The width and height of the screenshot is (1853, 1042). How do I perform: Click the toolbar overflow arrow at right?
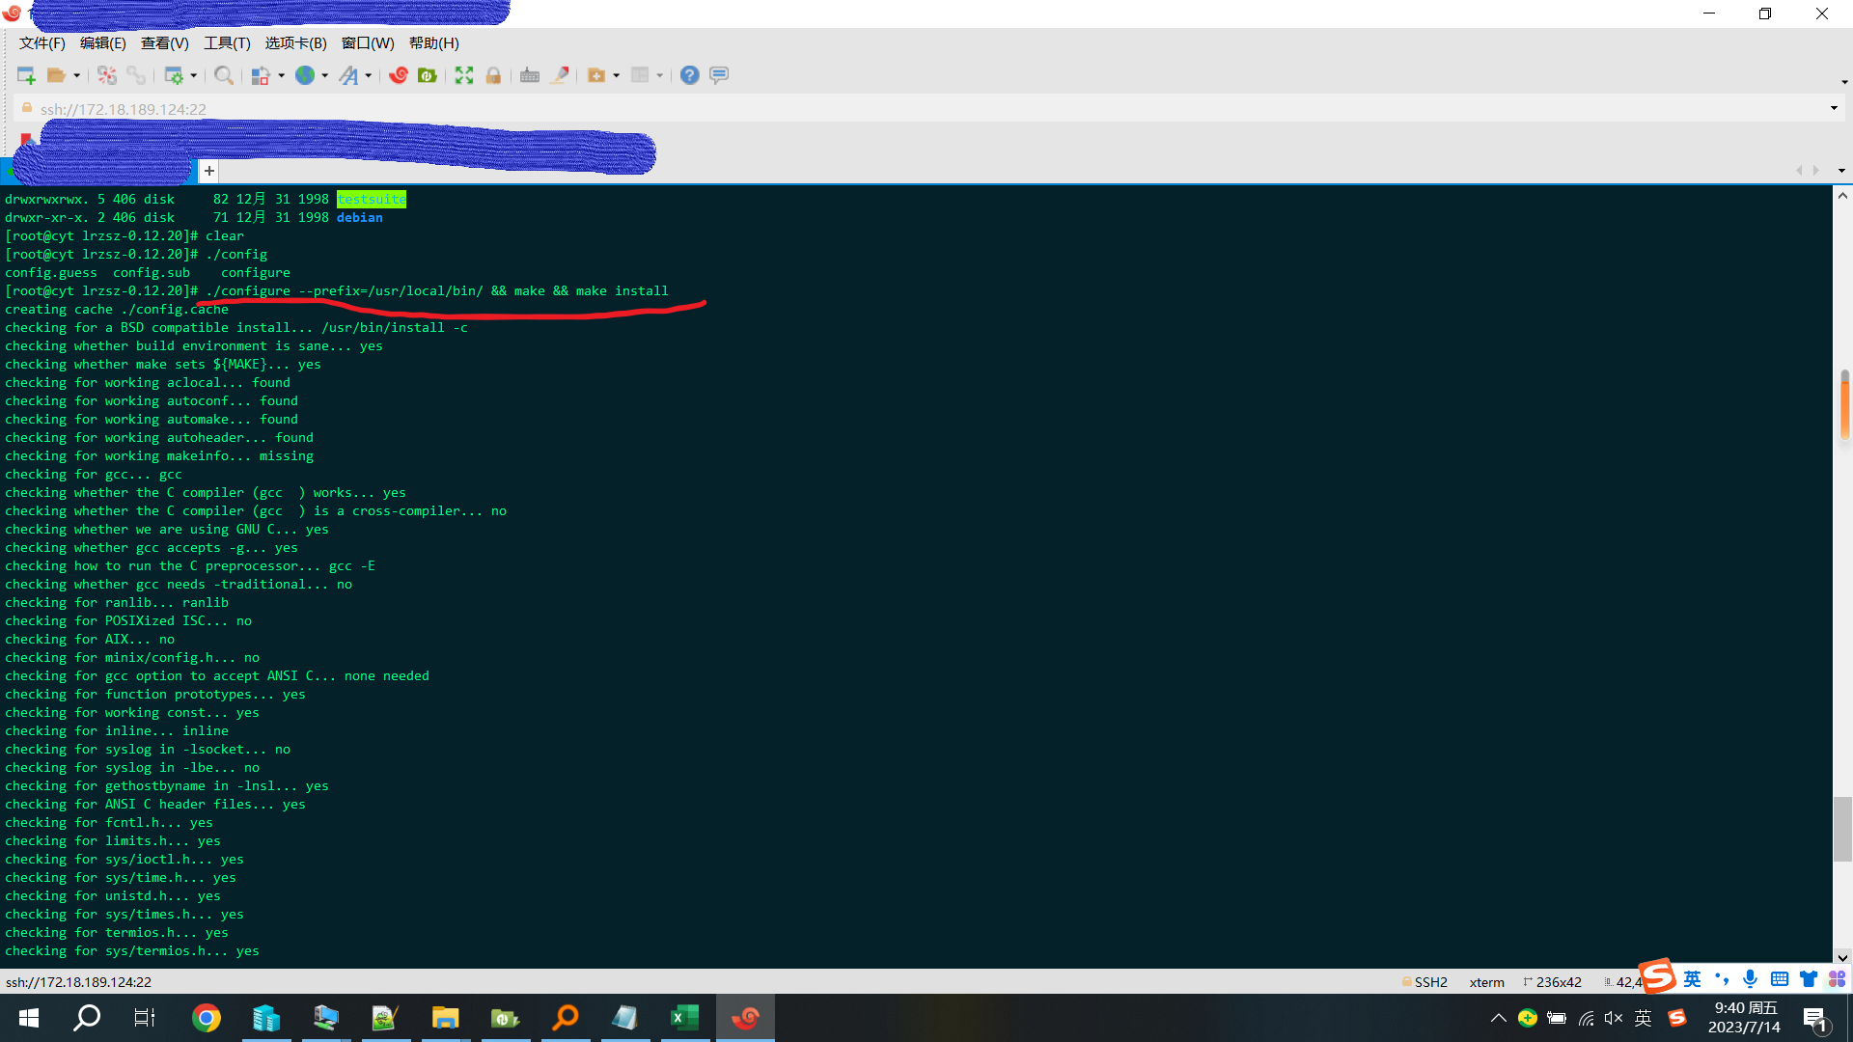(x=1844, y=82)
